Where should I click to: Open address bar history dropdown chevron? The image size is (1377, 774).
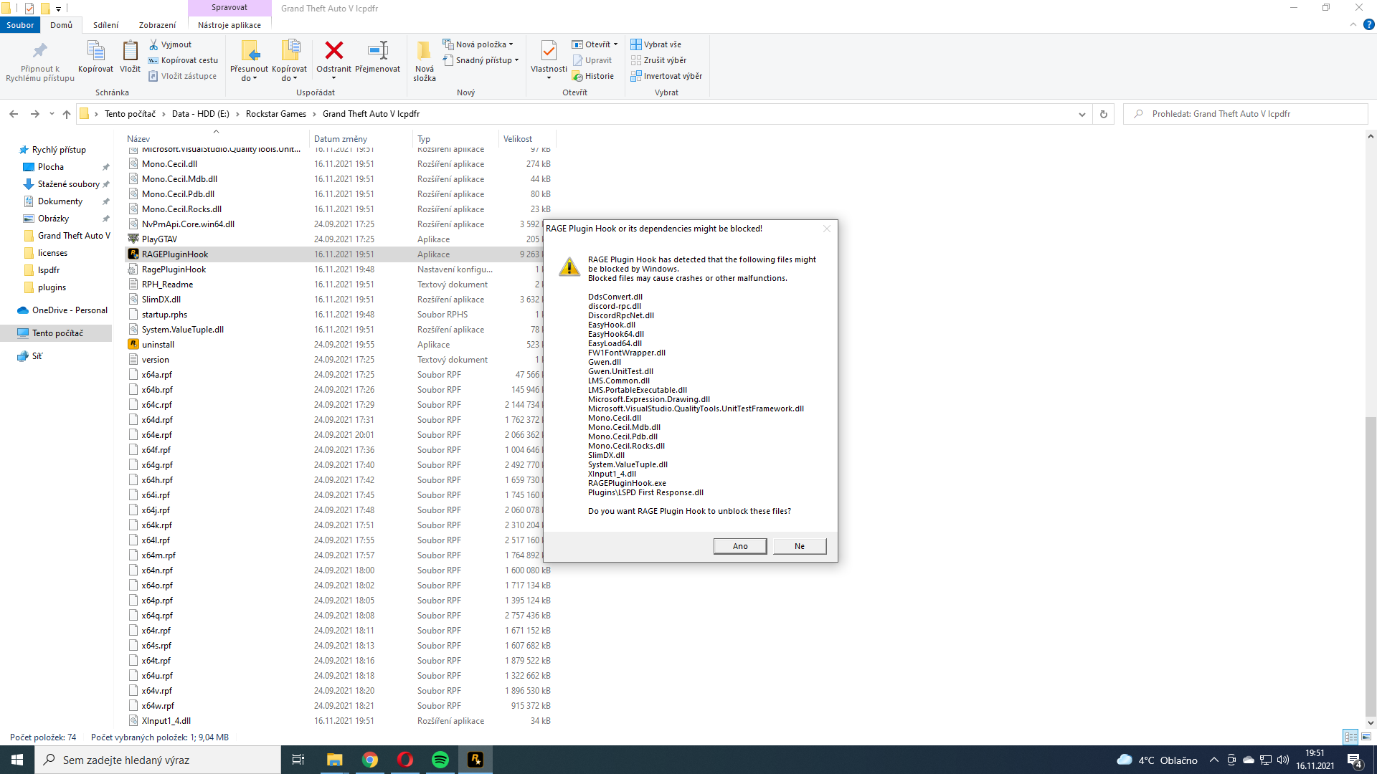tap(1082, 114)
